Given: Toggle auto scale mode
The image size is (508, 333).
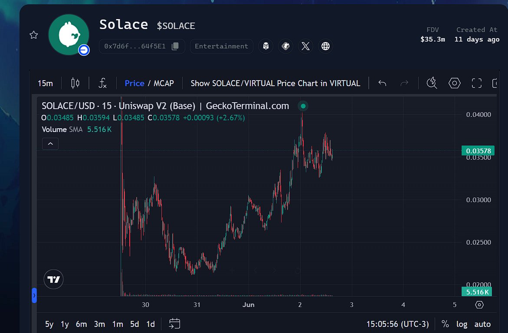Looking at the screenshot, I should [x=482, y=324].
